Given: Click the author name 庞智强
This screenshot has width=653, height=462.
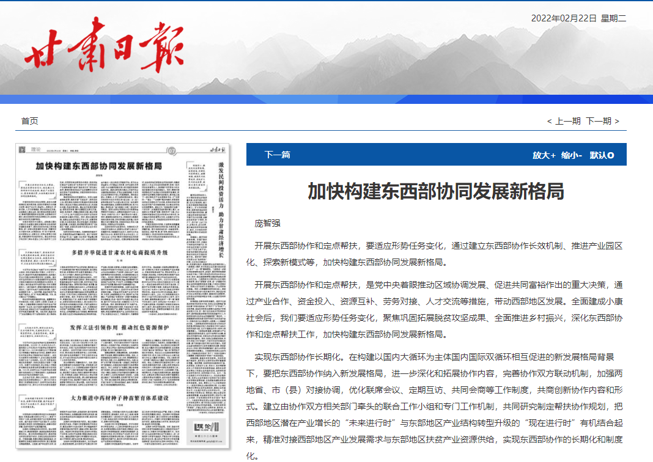Looking at the screenshot, I should tap(267, 224).
